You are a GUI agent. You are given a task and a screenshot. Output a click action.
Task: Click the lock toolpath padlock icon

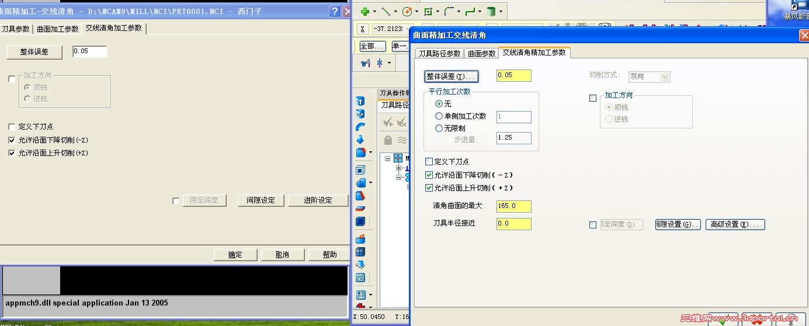[x=388, y=140]
